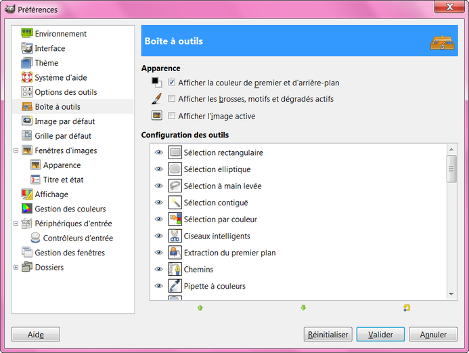Toggle eye icon for Pipette à couleurs

[x=158, y=286]
